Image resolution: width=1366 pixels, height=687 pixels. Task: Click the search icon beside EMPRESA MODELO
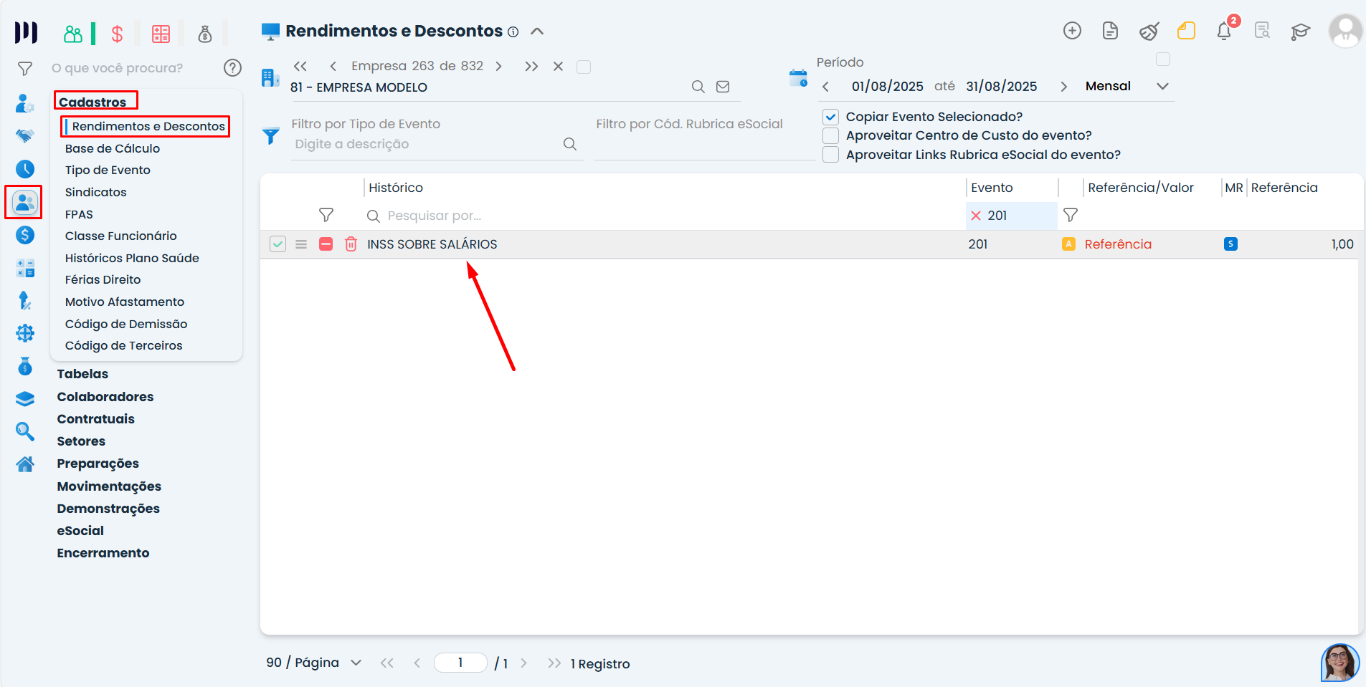click(x=698, y=87)
